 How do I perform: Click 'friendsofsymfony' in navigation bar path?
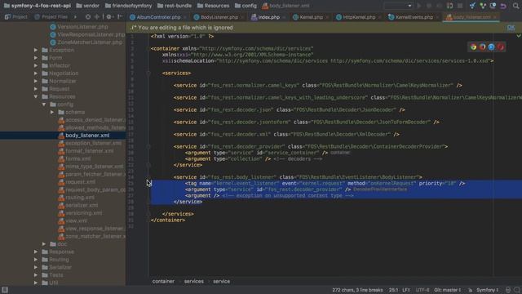click(x=132, y=6)
